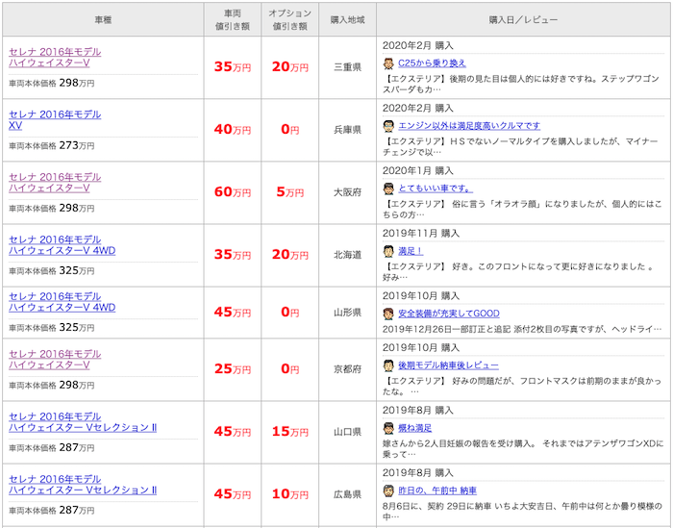Click 20万円 option discount in 三重県 row
This screenshot has height=528, width=673.
click(290, 67)
